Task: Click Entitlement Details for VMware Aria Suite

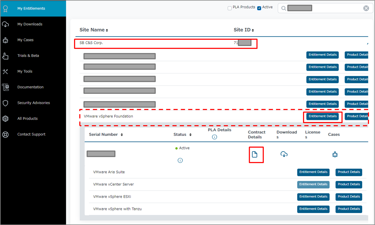Action: tap(313, 172)
